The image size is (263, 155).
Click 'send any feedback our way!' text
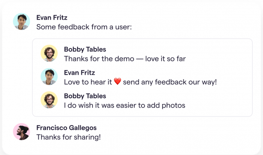point(170,82)
